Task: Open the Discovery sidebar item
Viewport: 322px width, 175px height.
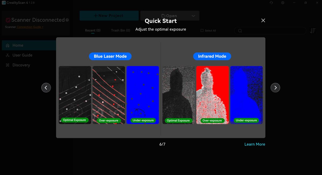Action: point(21,65)
